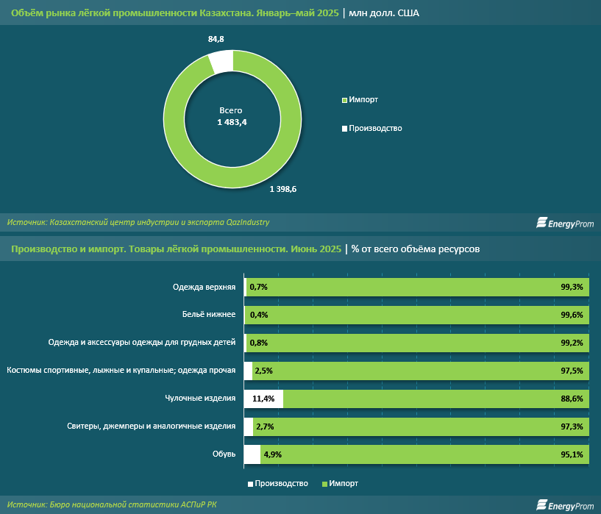Click the Производство и импорт chart title
601x514 pixels.
(176, 250)
